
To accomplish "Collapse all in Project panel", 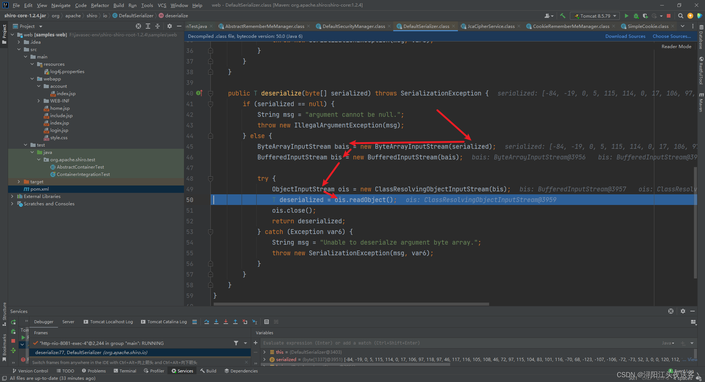I will (x=158, y=26).
